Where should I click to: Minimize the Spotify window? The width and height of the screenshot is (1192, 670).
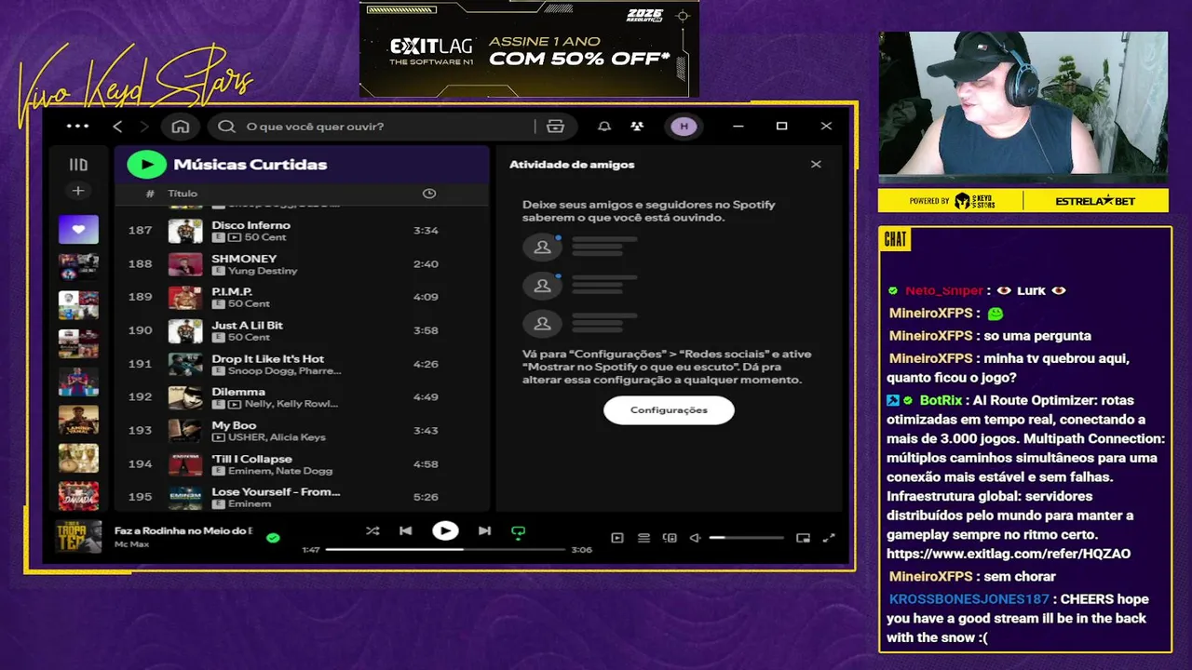click(x=738, y=127)
